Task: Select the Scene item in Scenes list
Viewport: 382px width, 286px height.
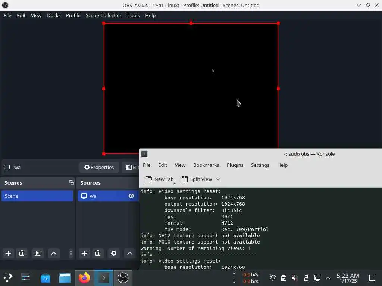Action: (x=37, y=196)
